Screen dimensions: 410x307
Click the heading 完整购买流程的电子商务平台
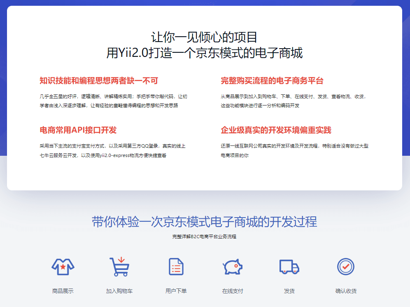coord(272,81)
